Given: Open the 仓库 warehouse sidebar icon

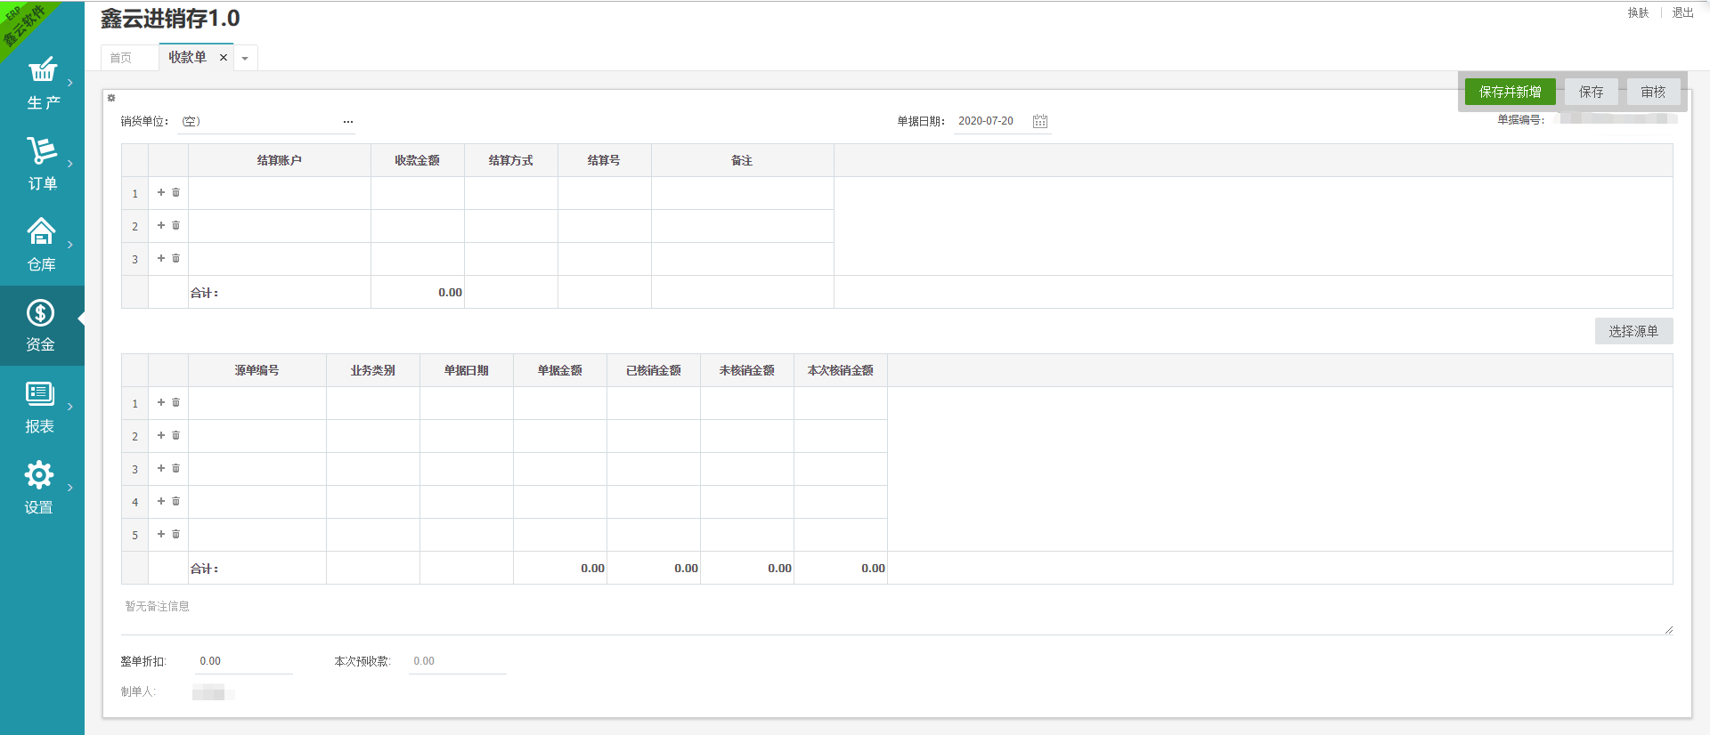Looking at the screenshot, I should [x=42, y=232].
